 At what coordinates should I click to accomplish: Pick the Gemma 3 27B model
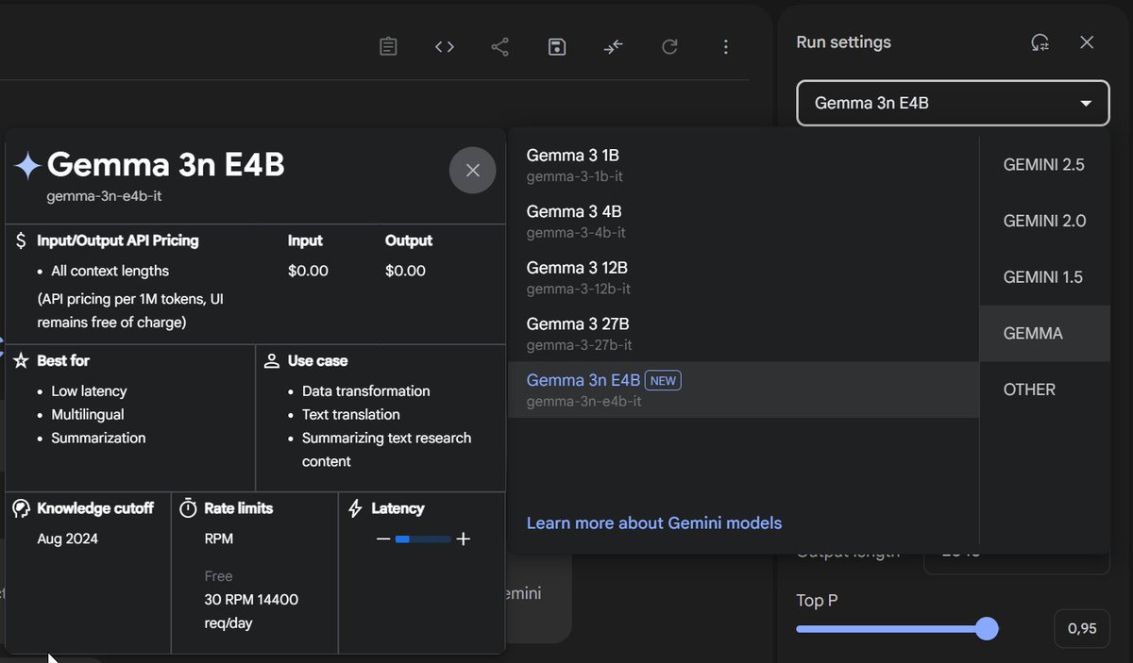tap(743, 334)
